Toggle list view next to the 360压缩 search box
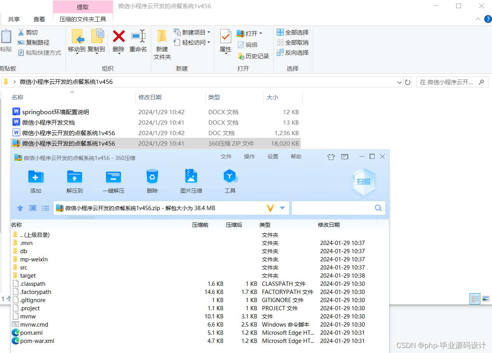492x353 pixels. click(x=45, y=208)
